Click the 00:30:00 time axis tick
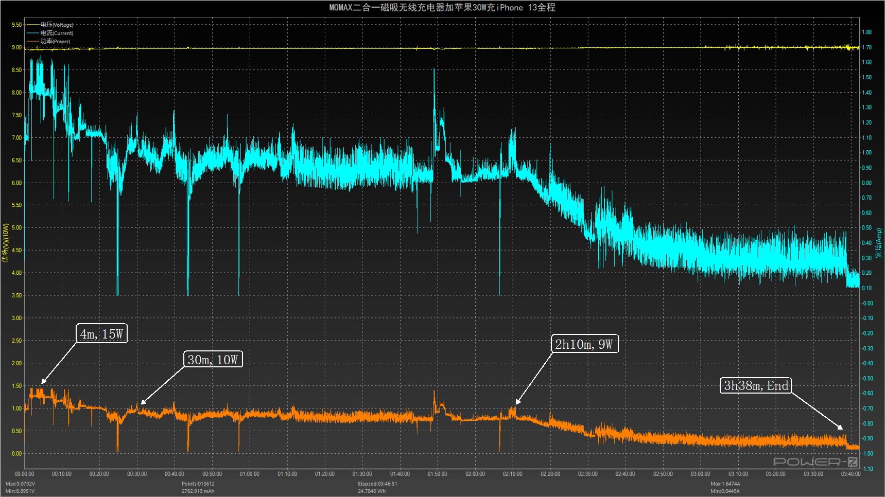 coord(137,474)
